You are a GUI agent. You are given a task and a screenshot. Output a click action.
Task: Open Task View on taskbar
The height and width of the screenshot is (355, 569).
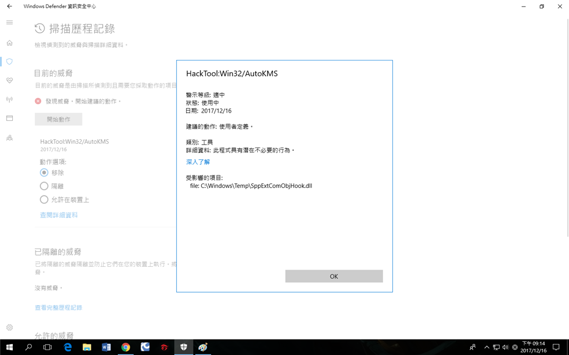click(x=48, y=347)
